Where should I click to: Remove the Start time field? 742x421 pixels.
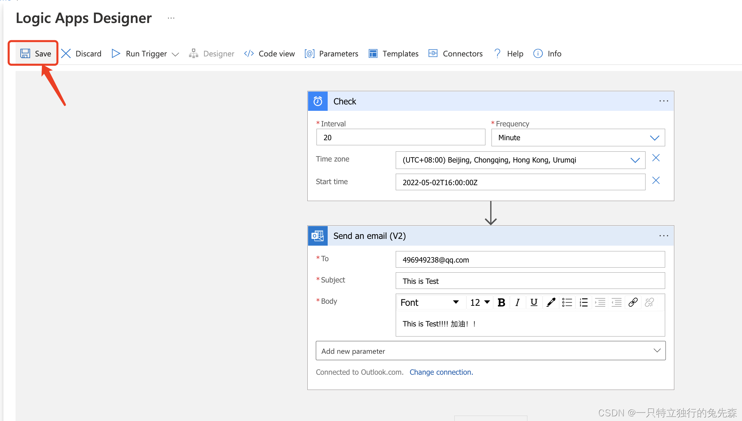click(x=656, y=180)
